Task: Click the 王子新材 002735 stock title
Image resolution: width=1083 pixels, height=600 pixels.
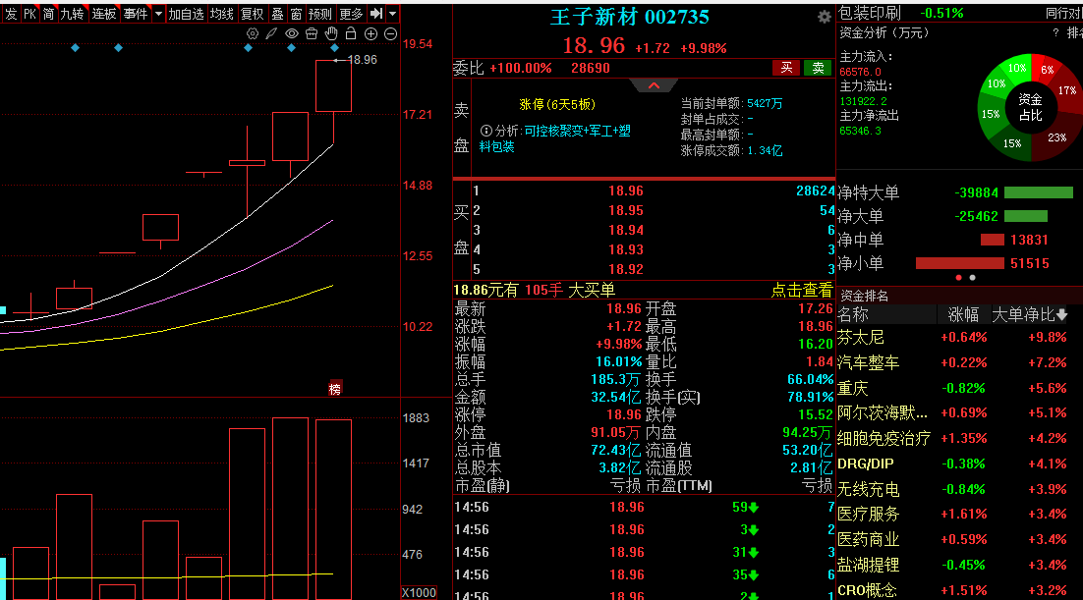Action: click(629, 18)
